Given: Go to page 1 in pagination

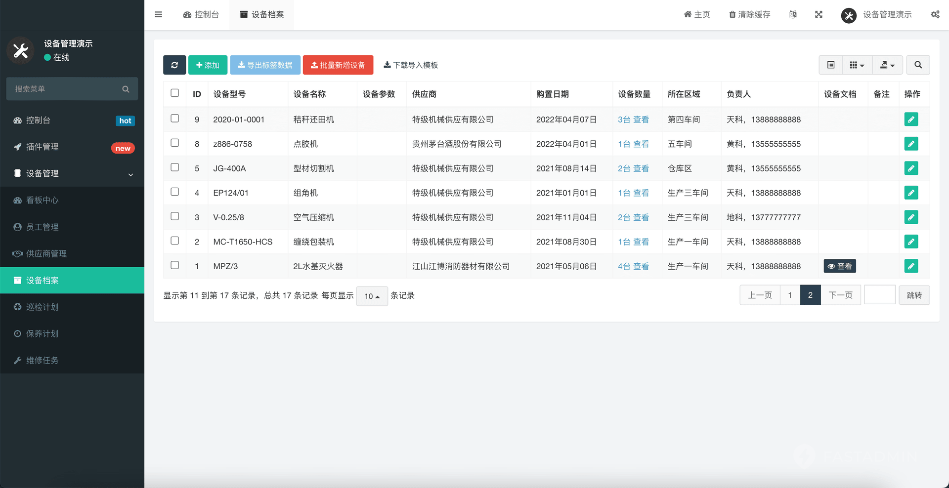Looking at the screenshot, I should pos(790,295).
